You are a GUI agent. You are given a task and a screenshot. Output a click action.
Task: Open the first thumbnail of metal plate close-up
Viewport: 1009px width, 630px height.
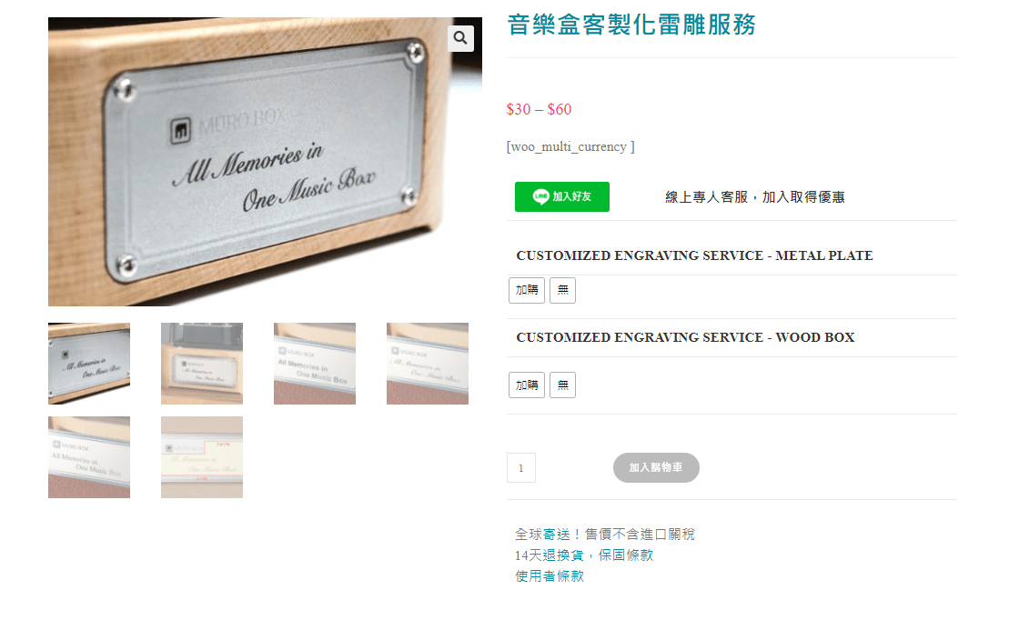click(89, 364)
